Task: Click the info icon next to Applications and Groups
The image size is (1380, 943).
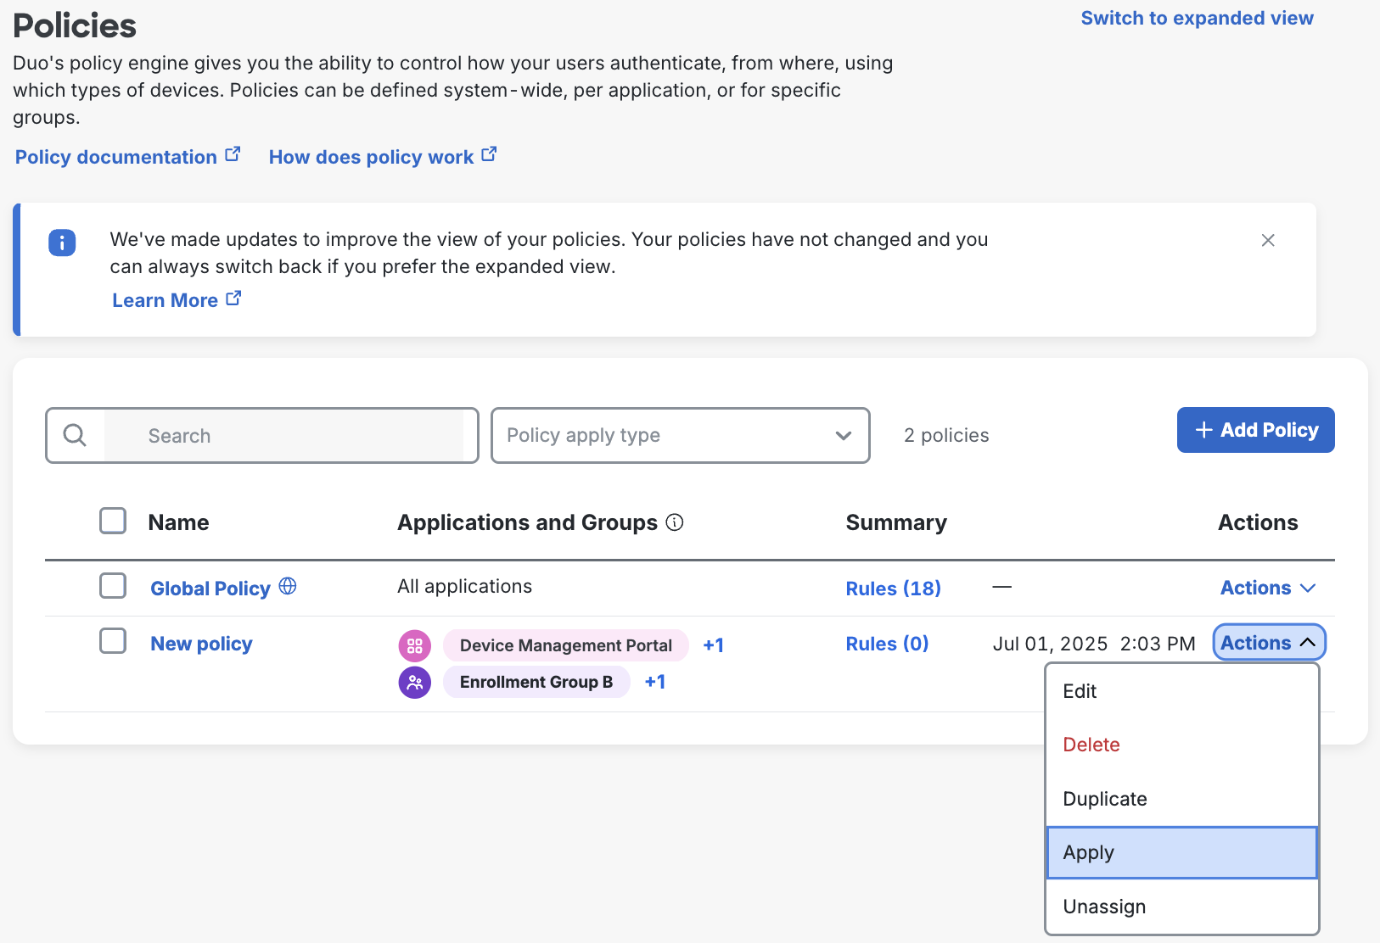Action: pyautogui.click(x=675, y=522)
